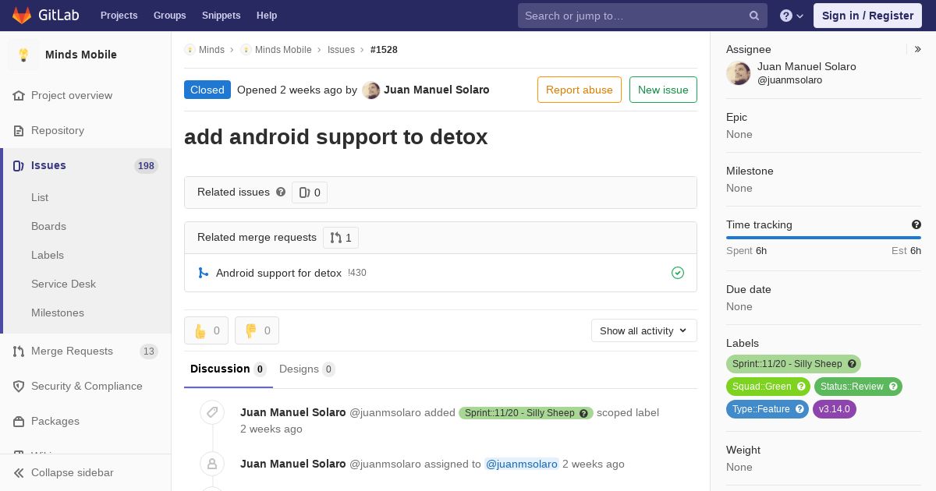Collapse the right sidebar with double chevron
The width and height of the screenshot is (936, 491).
click(918, 49)
